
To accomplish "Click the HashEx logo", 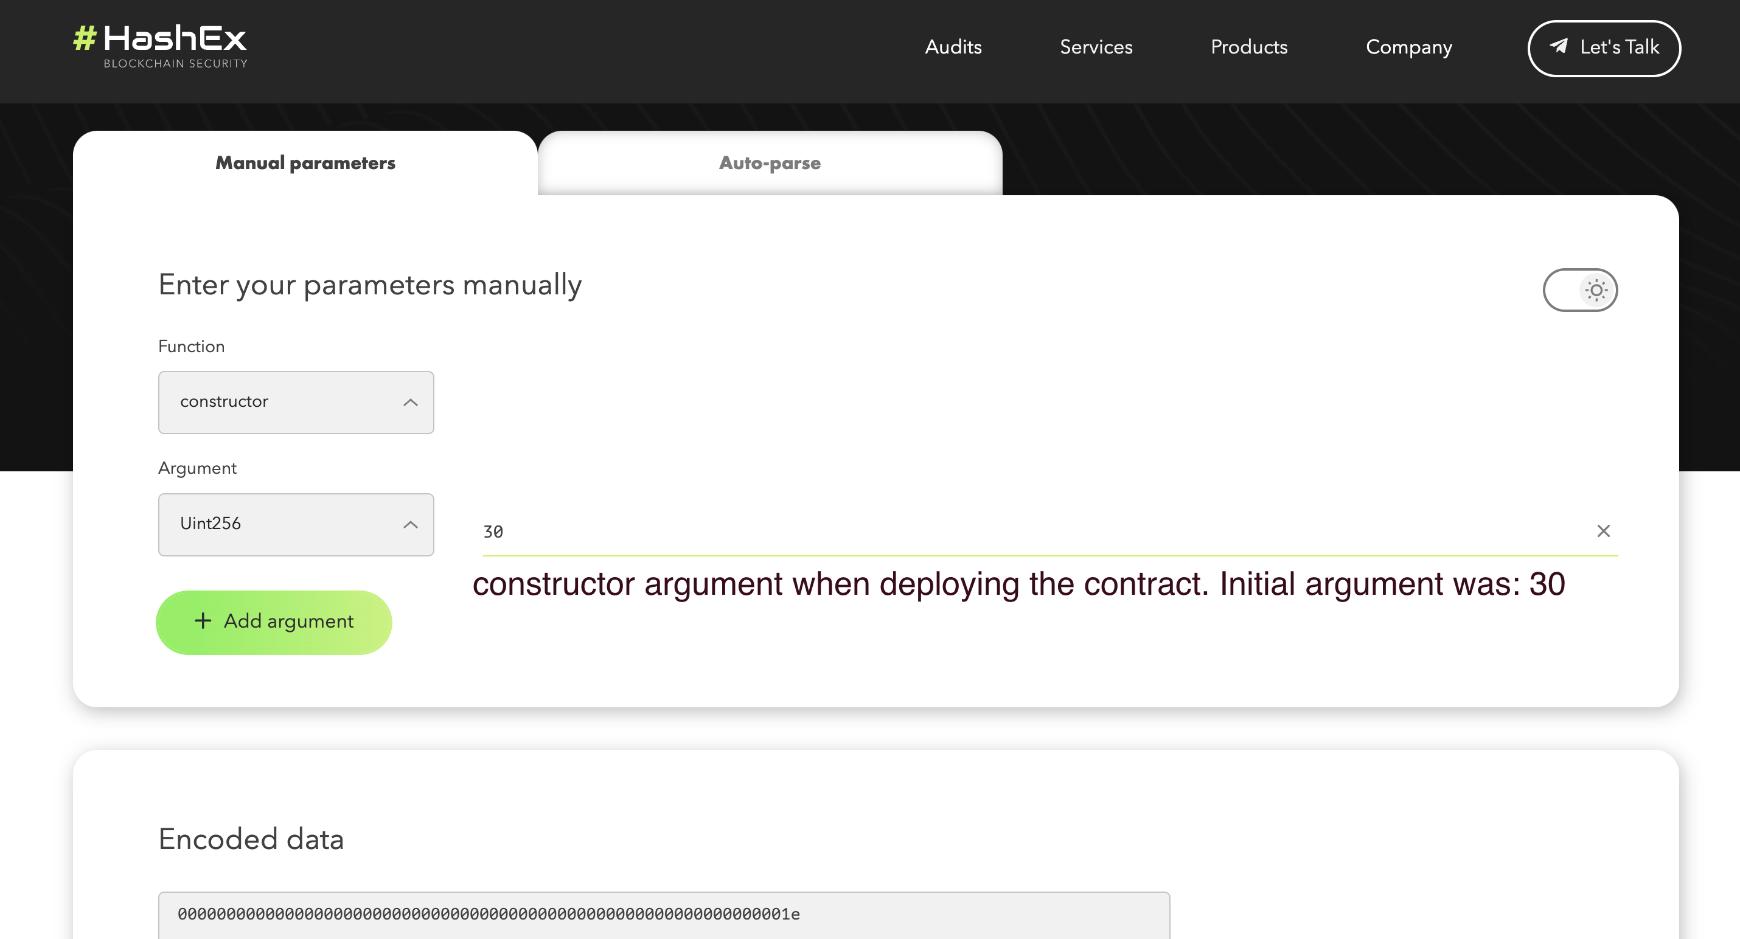I will point(160,46).
